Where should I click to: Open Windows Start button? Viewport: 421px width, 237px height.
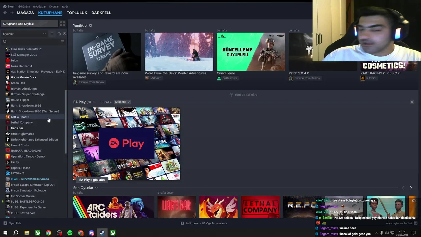[5, 233]
